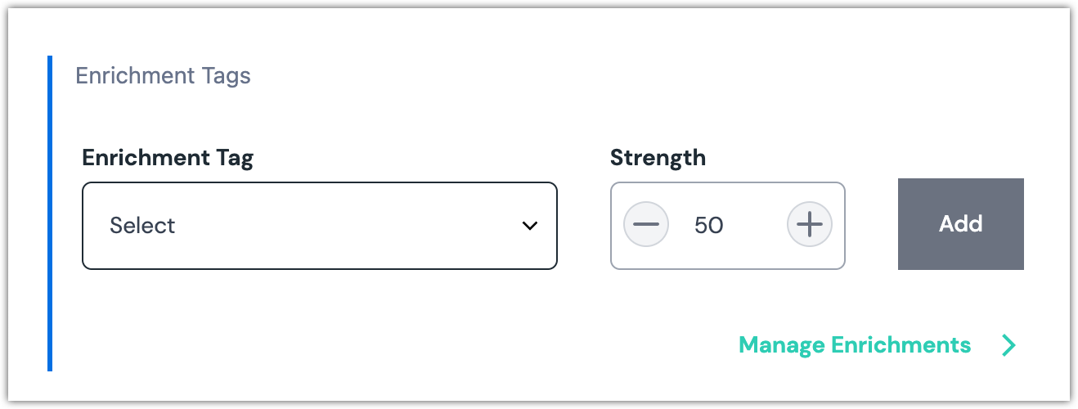Tap the circular minus icon left of 50

(x=646, y=224)
